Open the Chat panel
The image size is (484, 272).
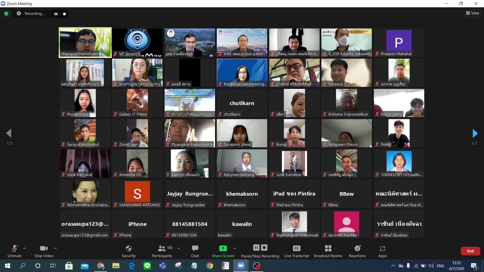point(195,251)
